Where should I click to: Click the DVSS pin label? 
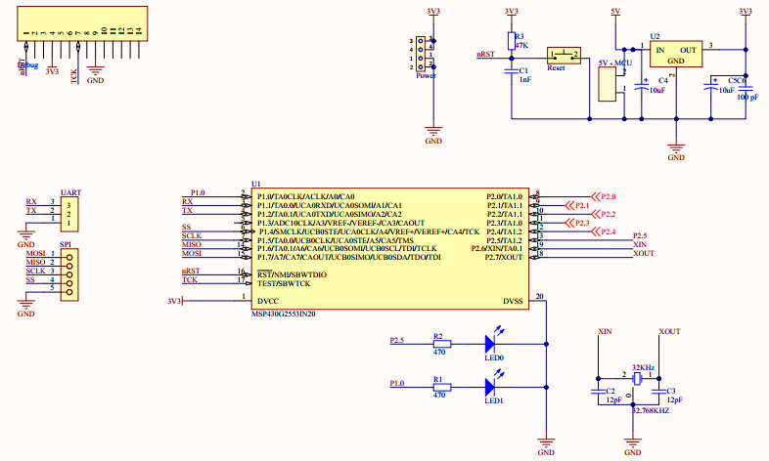513,301
